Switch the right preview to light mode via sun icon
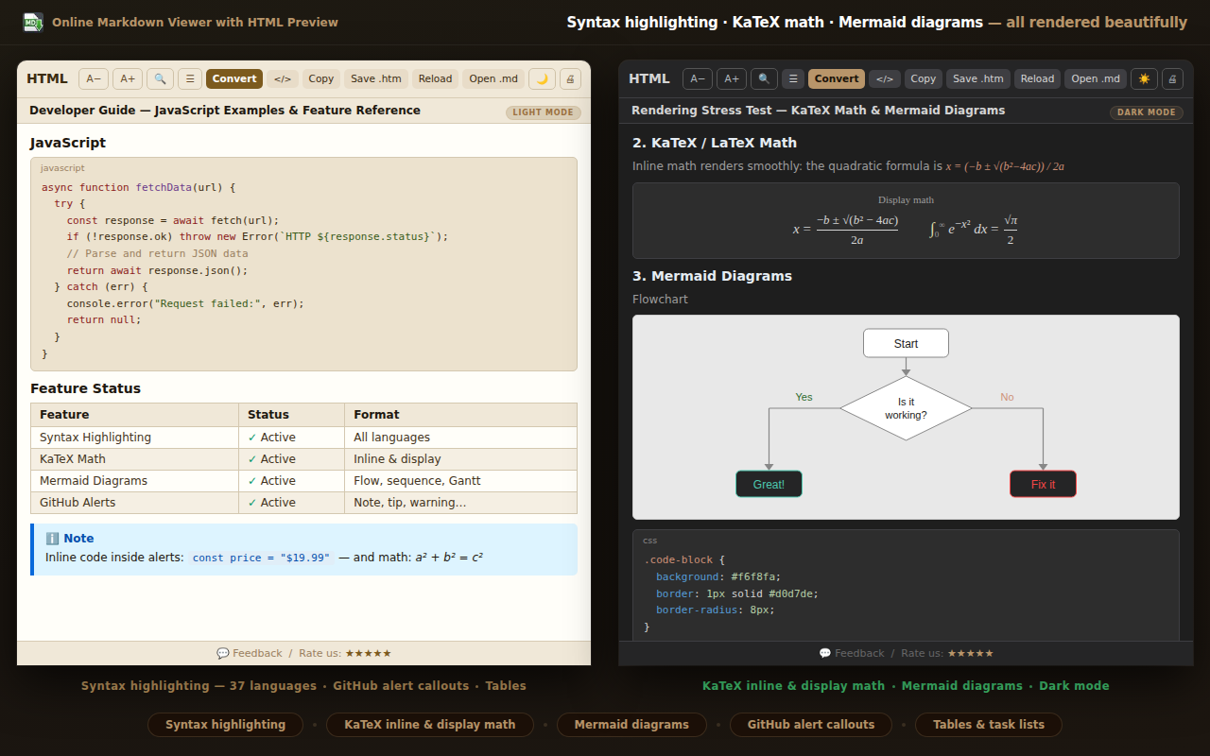 coord(1144,78)
